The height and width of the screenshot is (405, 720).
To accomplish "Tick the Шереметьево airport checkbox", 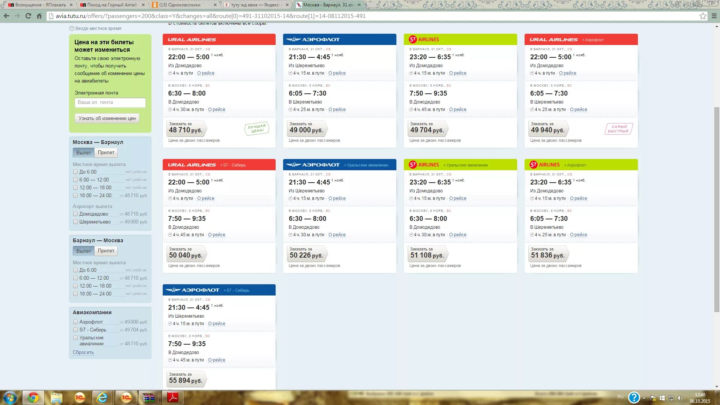I will pos(75,222).
